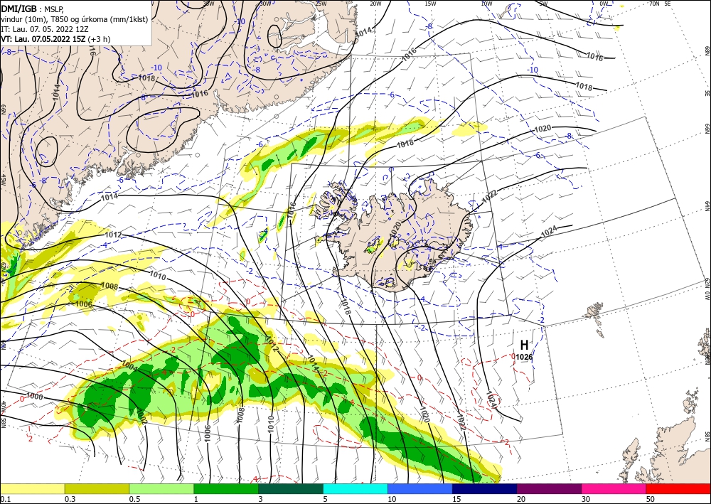711x504 pixels.
Task: Select the purple 20–30 legend swatch
Action: [x=549, y=488]
